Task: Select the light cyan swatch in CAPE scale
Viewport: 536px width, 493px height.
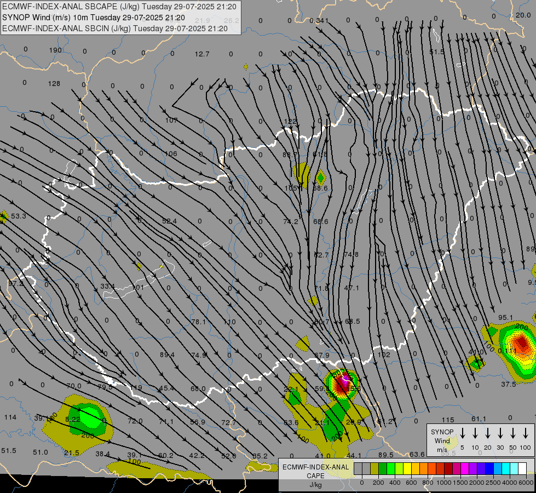Action: click(514, 469)
